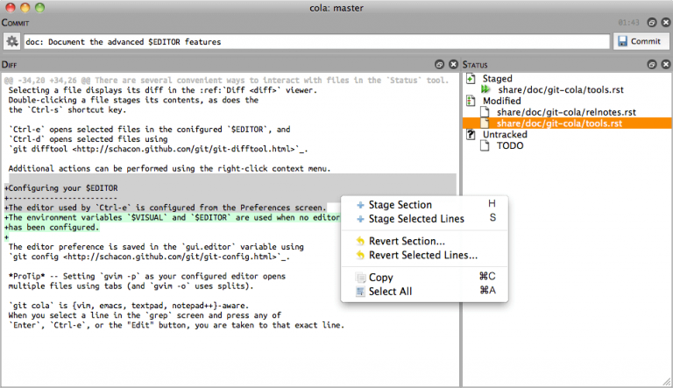Screen dimensions: 673x388
Task: Open the commit options gear menu
Action: coord(12,41)
